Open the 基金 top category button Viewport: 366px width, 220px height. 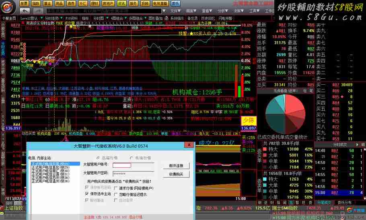click(x=47, y=3)
